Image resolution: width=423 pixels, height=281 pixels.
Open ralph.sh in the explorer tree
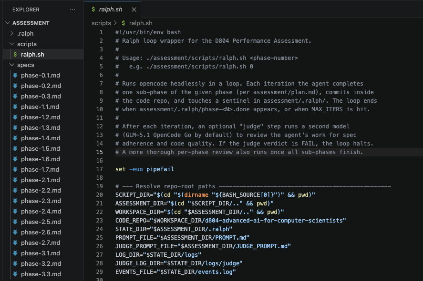(43, 54)
